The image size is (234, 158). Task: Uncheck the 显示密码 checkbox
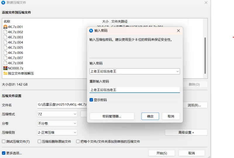pyautogui.click(x=91, y=100)
